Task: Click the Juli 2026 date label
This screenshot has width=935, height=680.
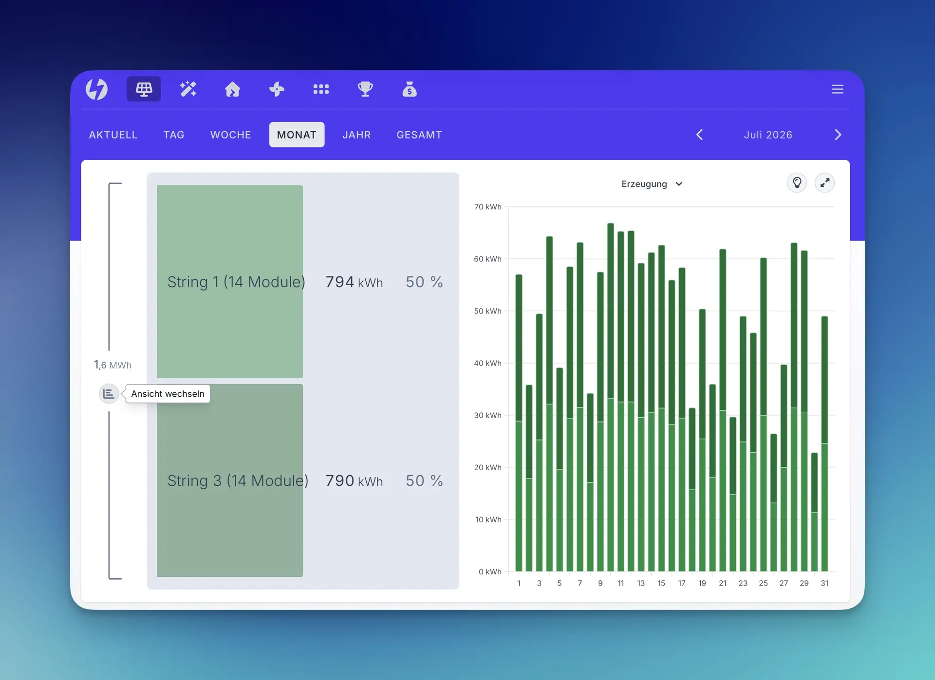Action: click(768, 135)
